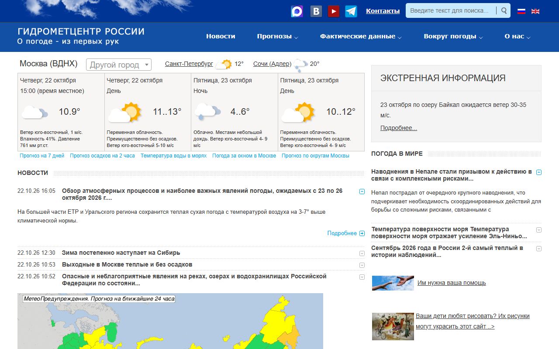559x349 pixels.
Task: Click the arrow icon next to Подробнее
Action: coord(362,233)
